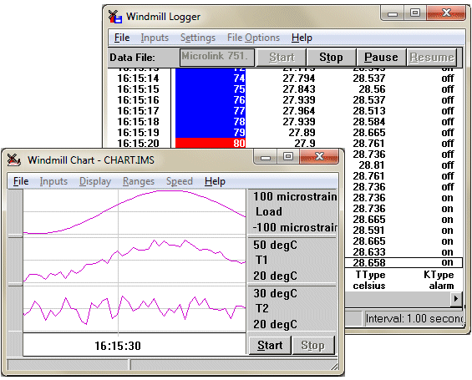The width and height of the screenshot is (472, 380).
Task: Click the 'on' alarm value in outlined row
Action: (x=447, y=263)
